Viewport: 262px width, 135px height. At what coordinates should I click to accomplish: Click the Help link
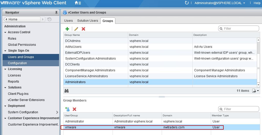click(x=257, y=3)
